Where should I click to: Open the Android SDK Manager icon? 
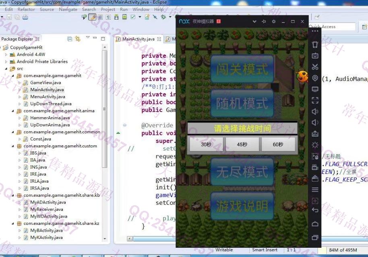[x=116, y=17]
